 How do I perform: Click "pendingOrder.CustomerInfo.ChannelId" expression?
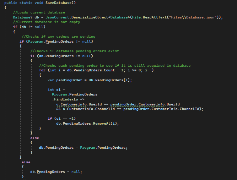point(161,109)
